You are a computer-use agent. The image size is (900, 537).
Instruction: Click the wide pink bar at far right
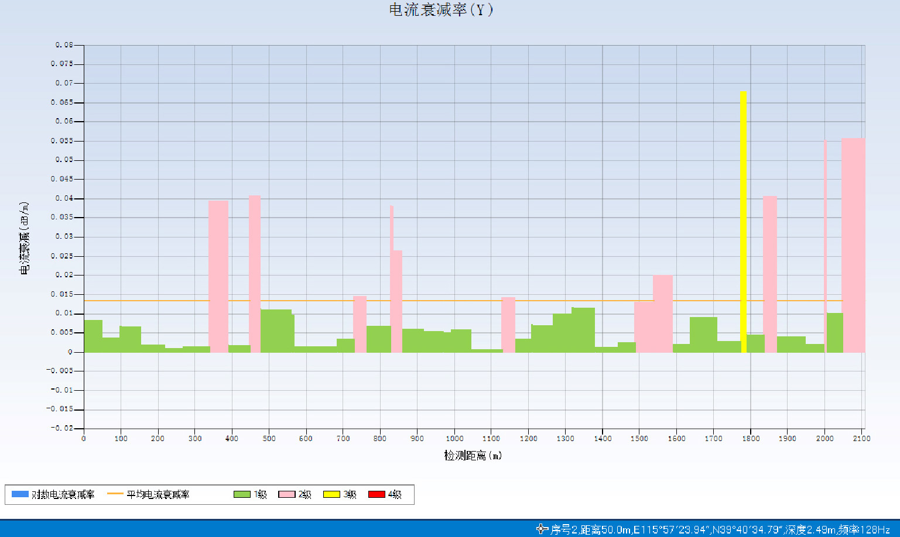coord(853,246)
